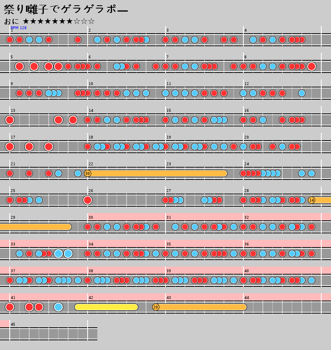Select the star difficulty rating row

[x=58, y=21]
